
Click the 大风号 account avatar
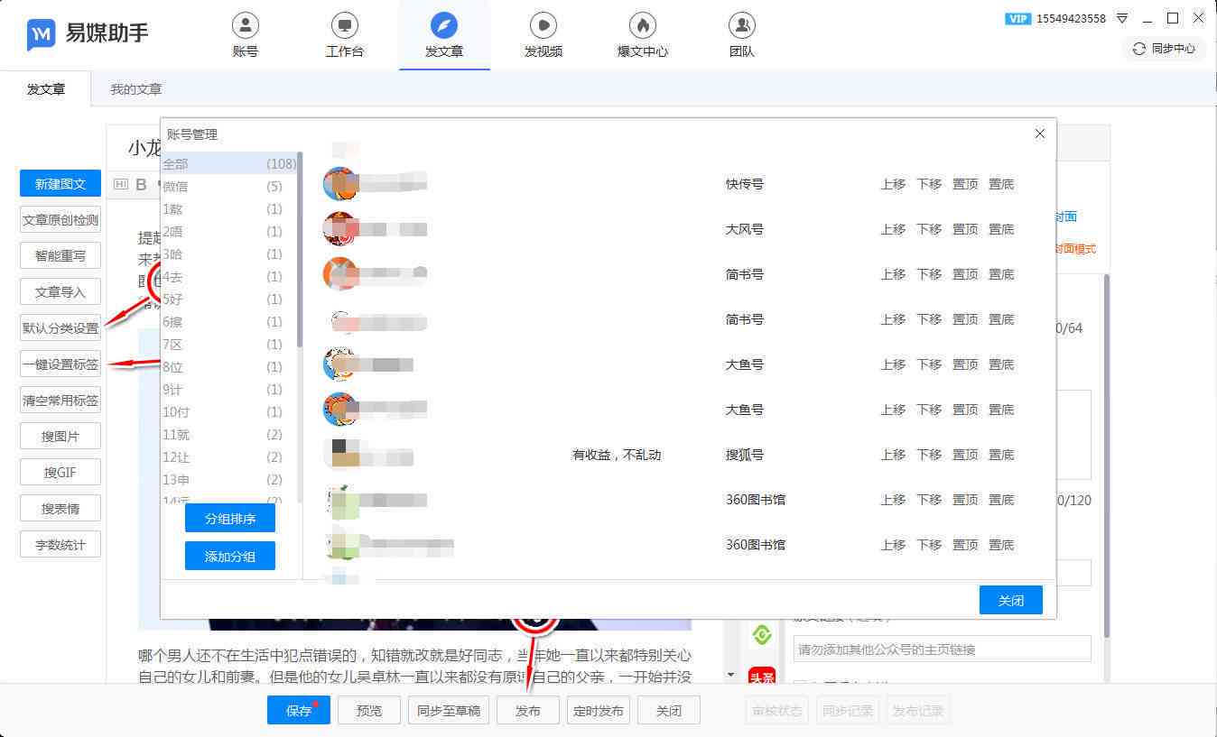(340, 228)
